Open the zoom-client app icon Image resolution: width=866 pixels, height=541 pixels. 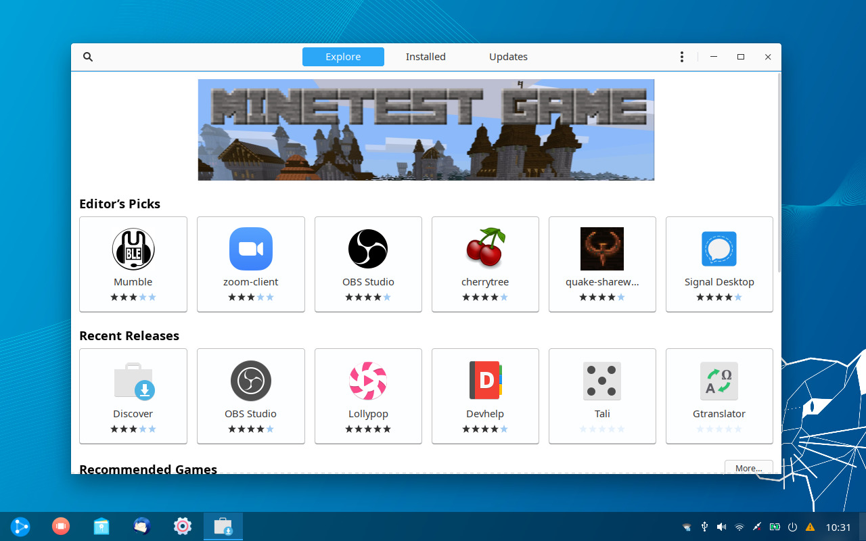click(250, 249)
